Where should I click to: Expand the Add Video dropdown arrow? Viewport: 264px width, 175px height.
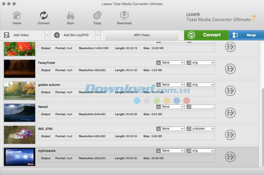(47, 35)
